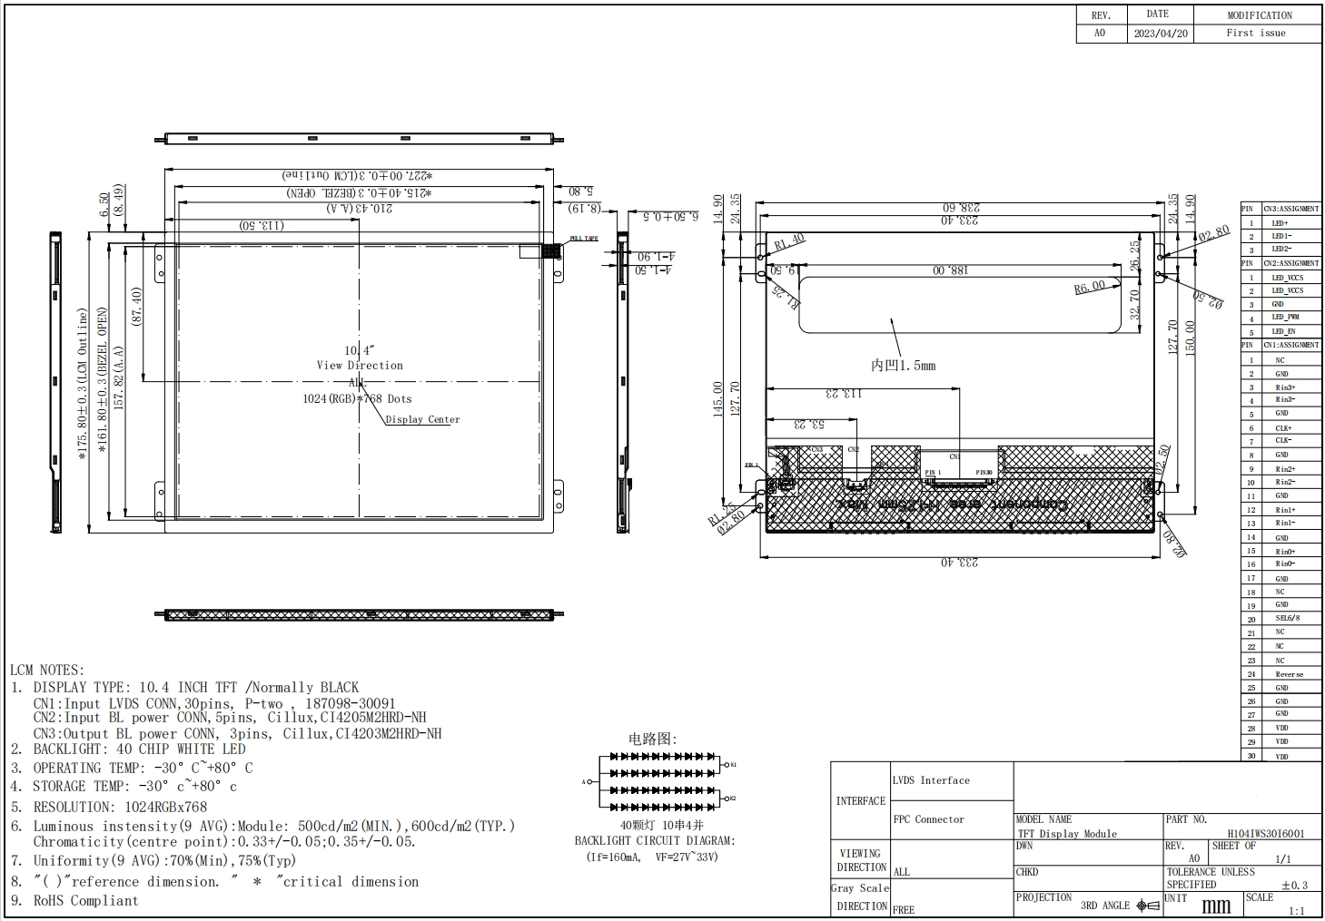Image resolution: width=1325 pixels, height=921 pixels.
Task: Click part number H104IWS30I6001
Action: click(1265, 833)
